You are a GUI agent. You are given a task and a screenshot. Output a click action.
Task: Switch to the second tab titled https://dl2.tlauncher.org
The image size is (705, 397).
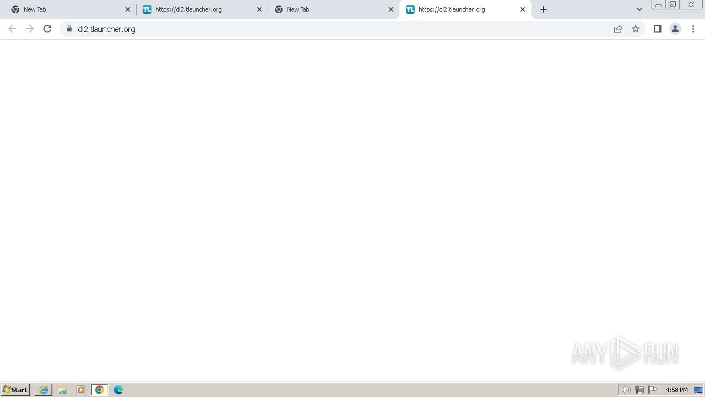click(202, 9)
